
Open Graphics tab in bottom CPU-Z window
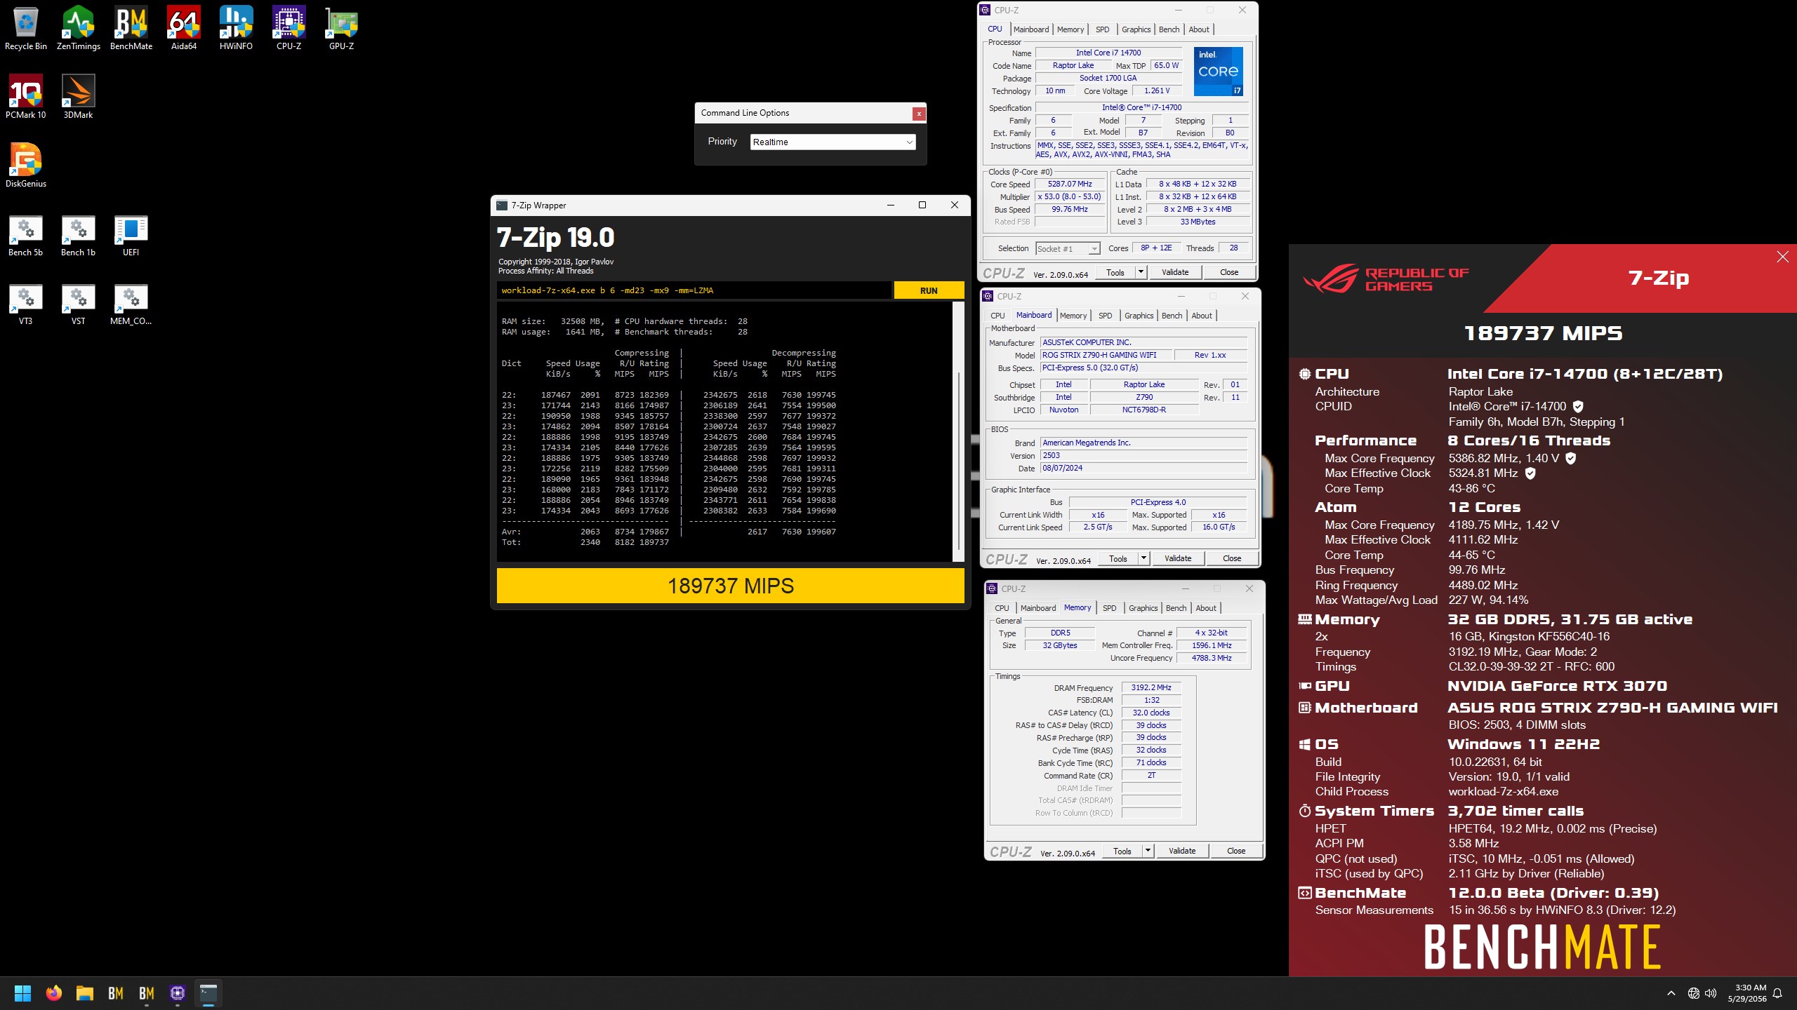pos(1143,608)
